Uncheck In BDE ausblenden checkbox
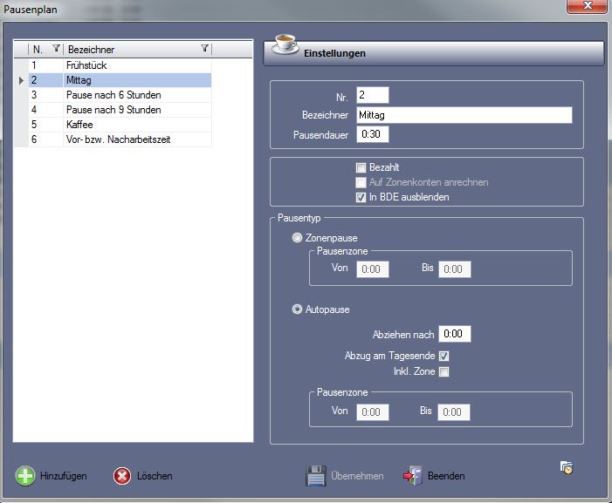 pyautogui.click(x=361, y=197)
